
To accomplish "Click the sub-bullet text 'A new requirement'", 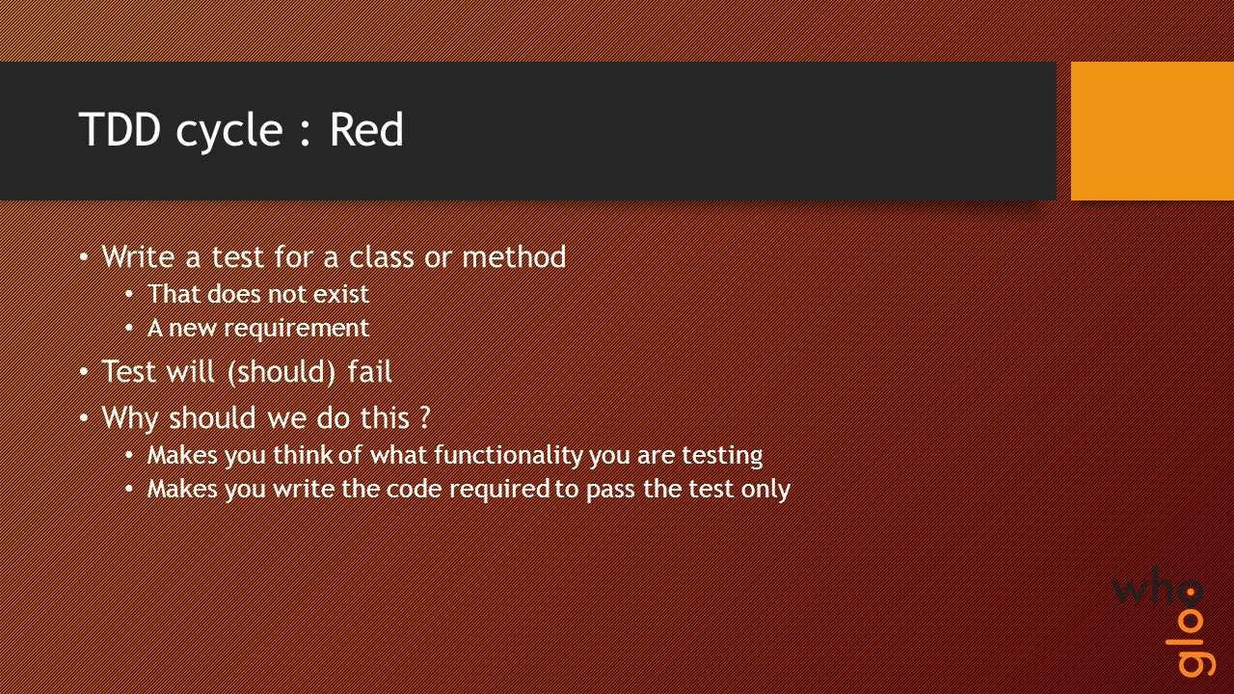I will tap(258, 328).
